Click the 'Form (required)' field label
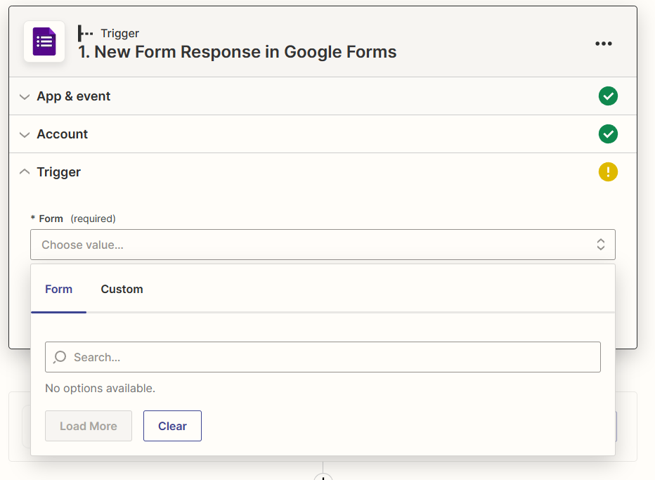 pos(73,219)
